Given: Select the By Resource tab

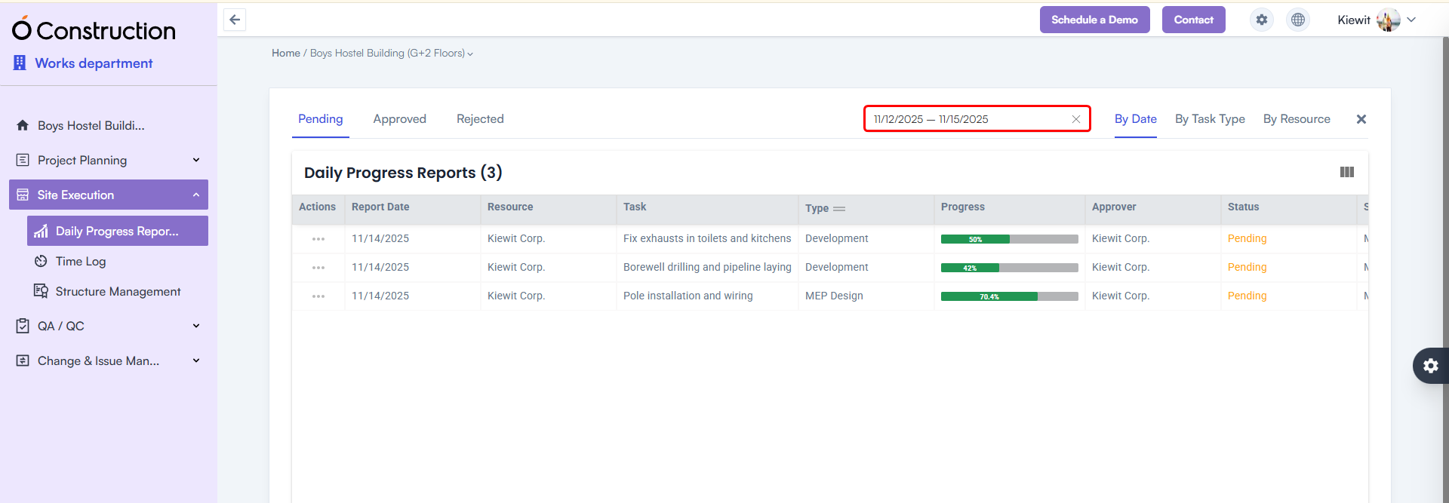Looking at the screenshot, I should (1297, 119).
